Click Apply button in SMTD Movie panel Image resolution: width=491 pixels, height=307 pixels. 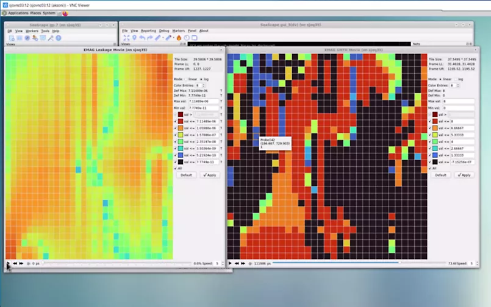(465, 175)
